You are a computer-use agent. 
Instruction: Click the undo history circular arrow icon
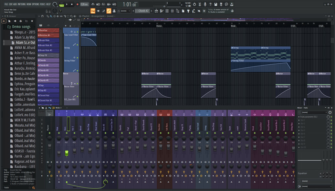(194, 4)
